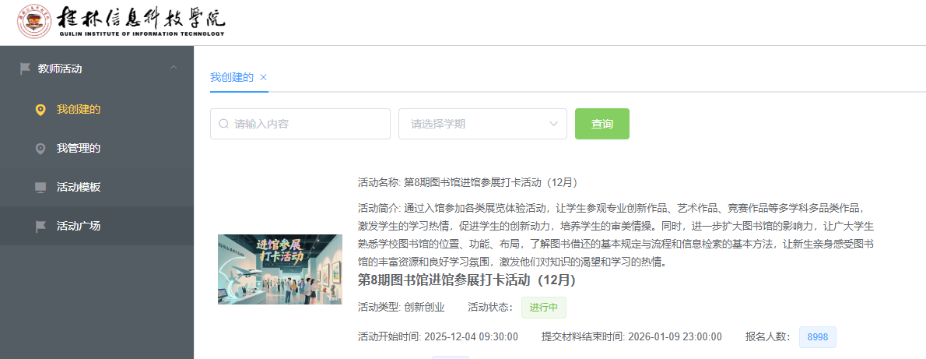Open the 活动模板 sidebar entry
The width and height of the screenshot is (926, 359).
click(79, 188)
